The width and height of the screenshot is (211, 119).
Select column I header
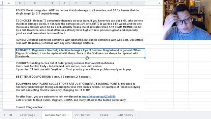click(x=131, y=3)
